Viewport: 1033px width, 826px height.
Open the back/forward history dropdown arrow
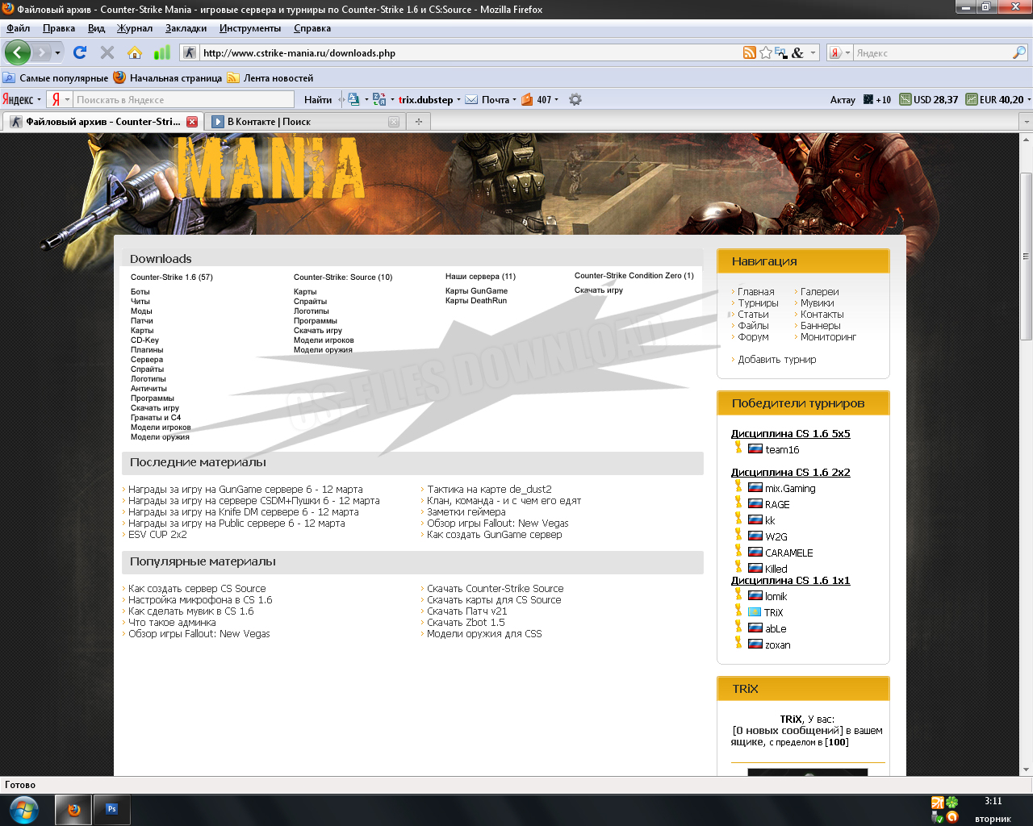(x=57, y=53)
